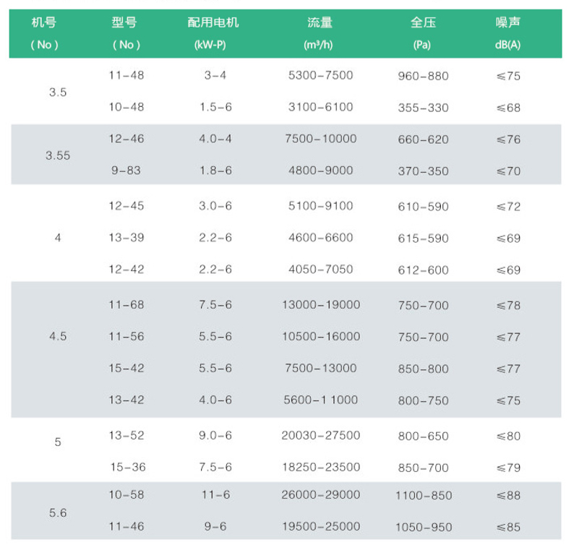
Task: Select pressure value 612-600
Action: click(x=423, y=270)
